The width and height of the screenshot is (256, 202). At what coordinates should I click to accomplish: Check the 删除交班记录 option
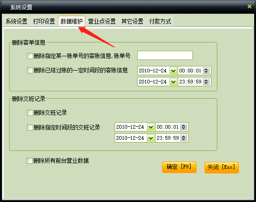pyautogui.click(x=30, y=113)
